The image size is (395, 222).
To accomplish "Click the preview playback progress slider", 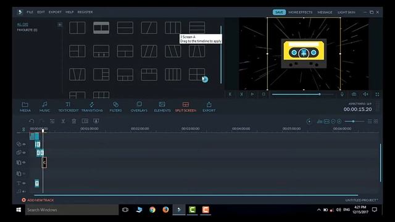I will pyautogui.click(x=302, y=94).
